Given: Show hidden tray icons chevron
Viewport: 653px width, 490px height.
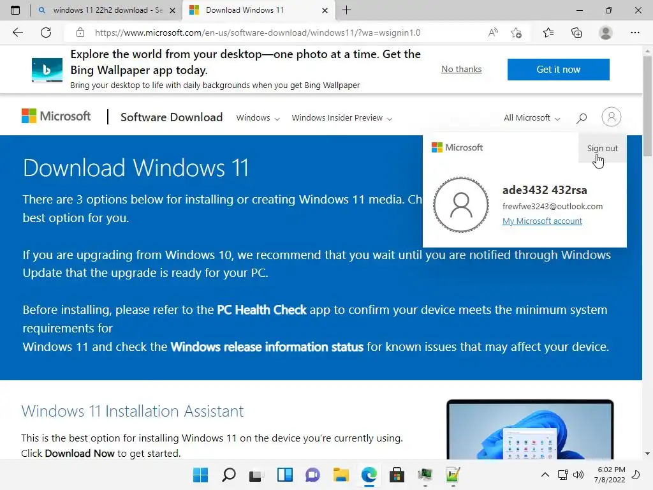Looking at the screenshot, I should (545, 475).
